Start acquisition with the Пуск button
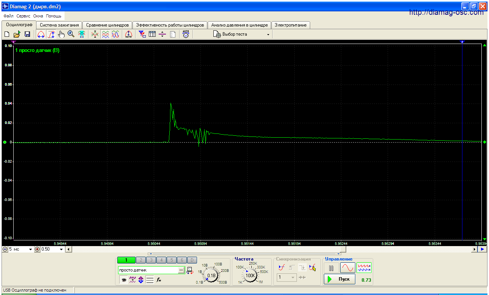489x295 pixels. [x=340, y=279]
